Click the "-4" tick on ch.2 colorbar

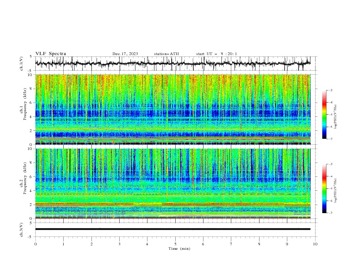330,176
